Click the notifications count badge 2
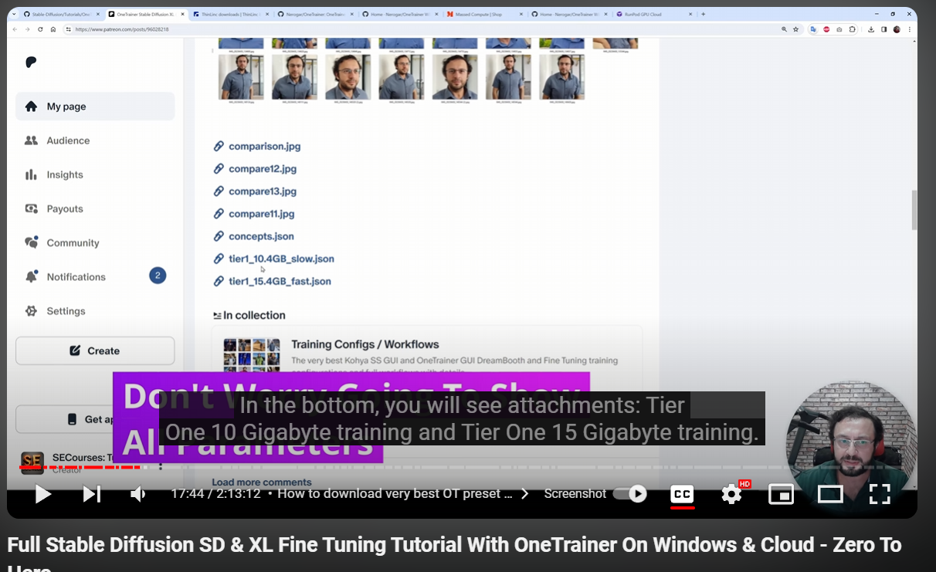The height and width of the screenshot is (572, 936). click(158, 276)
